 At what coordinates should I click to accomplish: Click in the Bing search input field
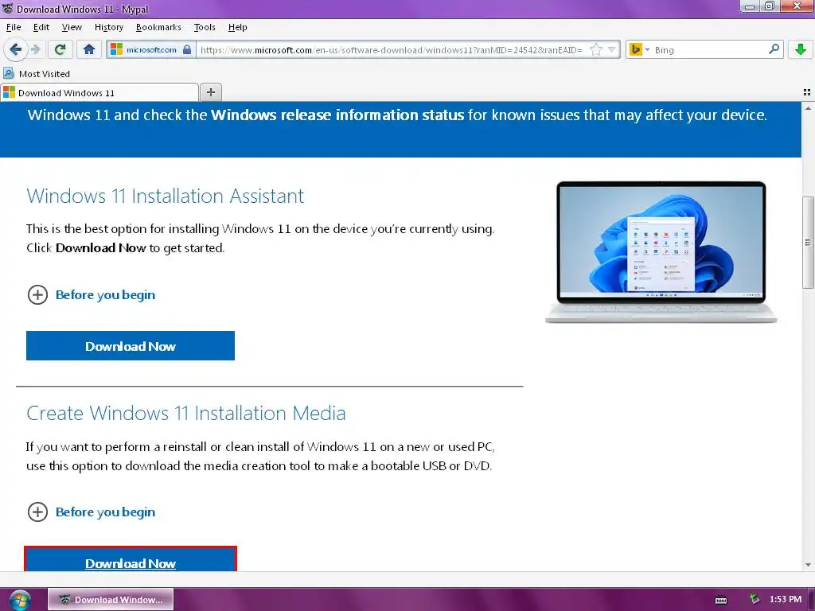click(709, 50)
